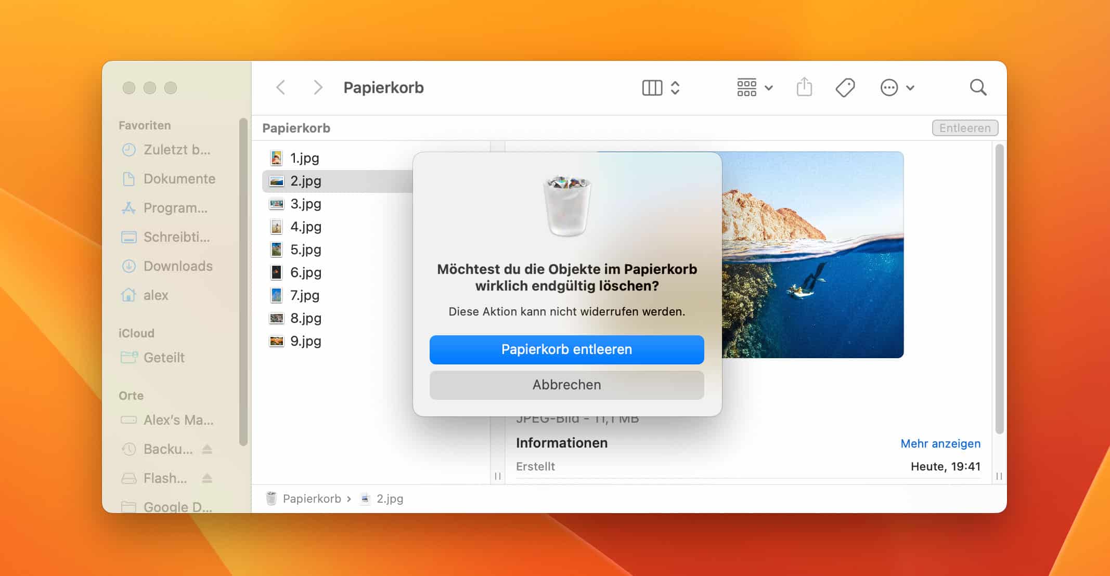Open Flash volume in sidebar
The width and height of the screenshot is (1110, 576).
[154, 478]
